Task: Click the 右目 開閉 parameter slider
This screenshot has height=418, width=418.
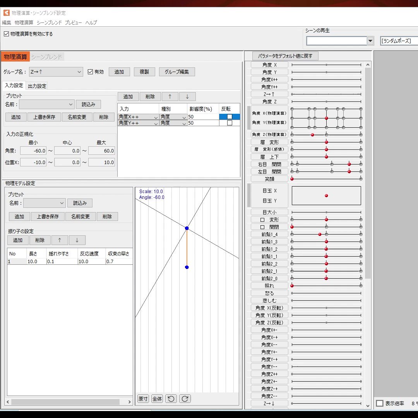Action: coord(326,164)
